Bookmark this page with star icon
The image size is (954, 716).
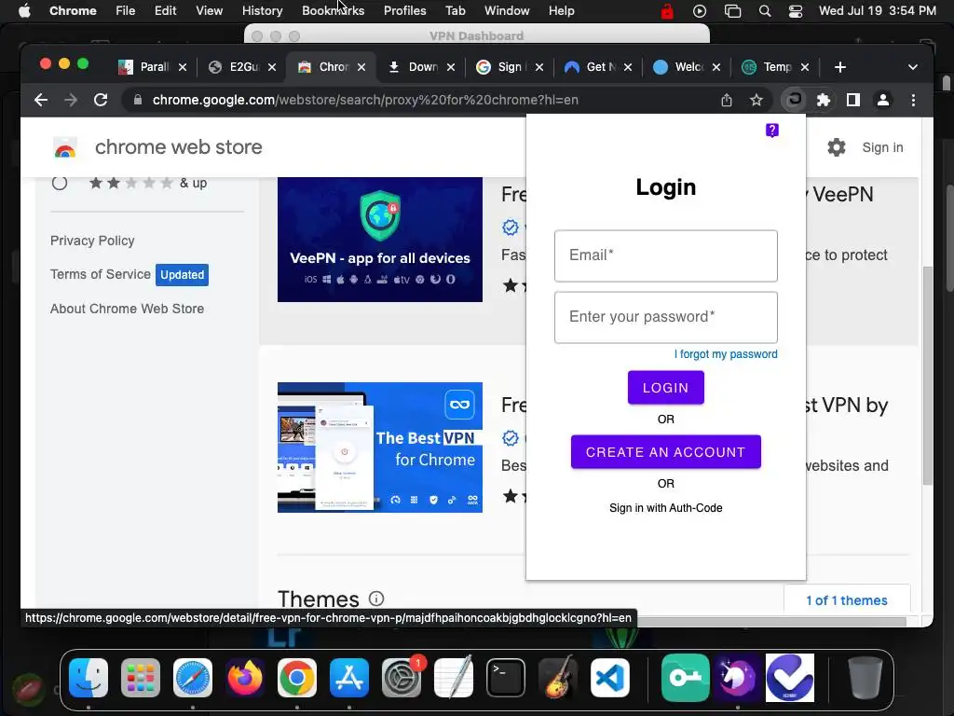click(756, 100)
